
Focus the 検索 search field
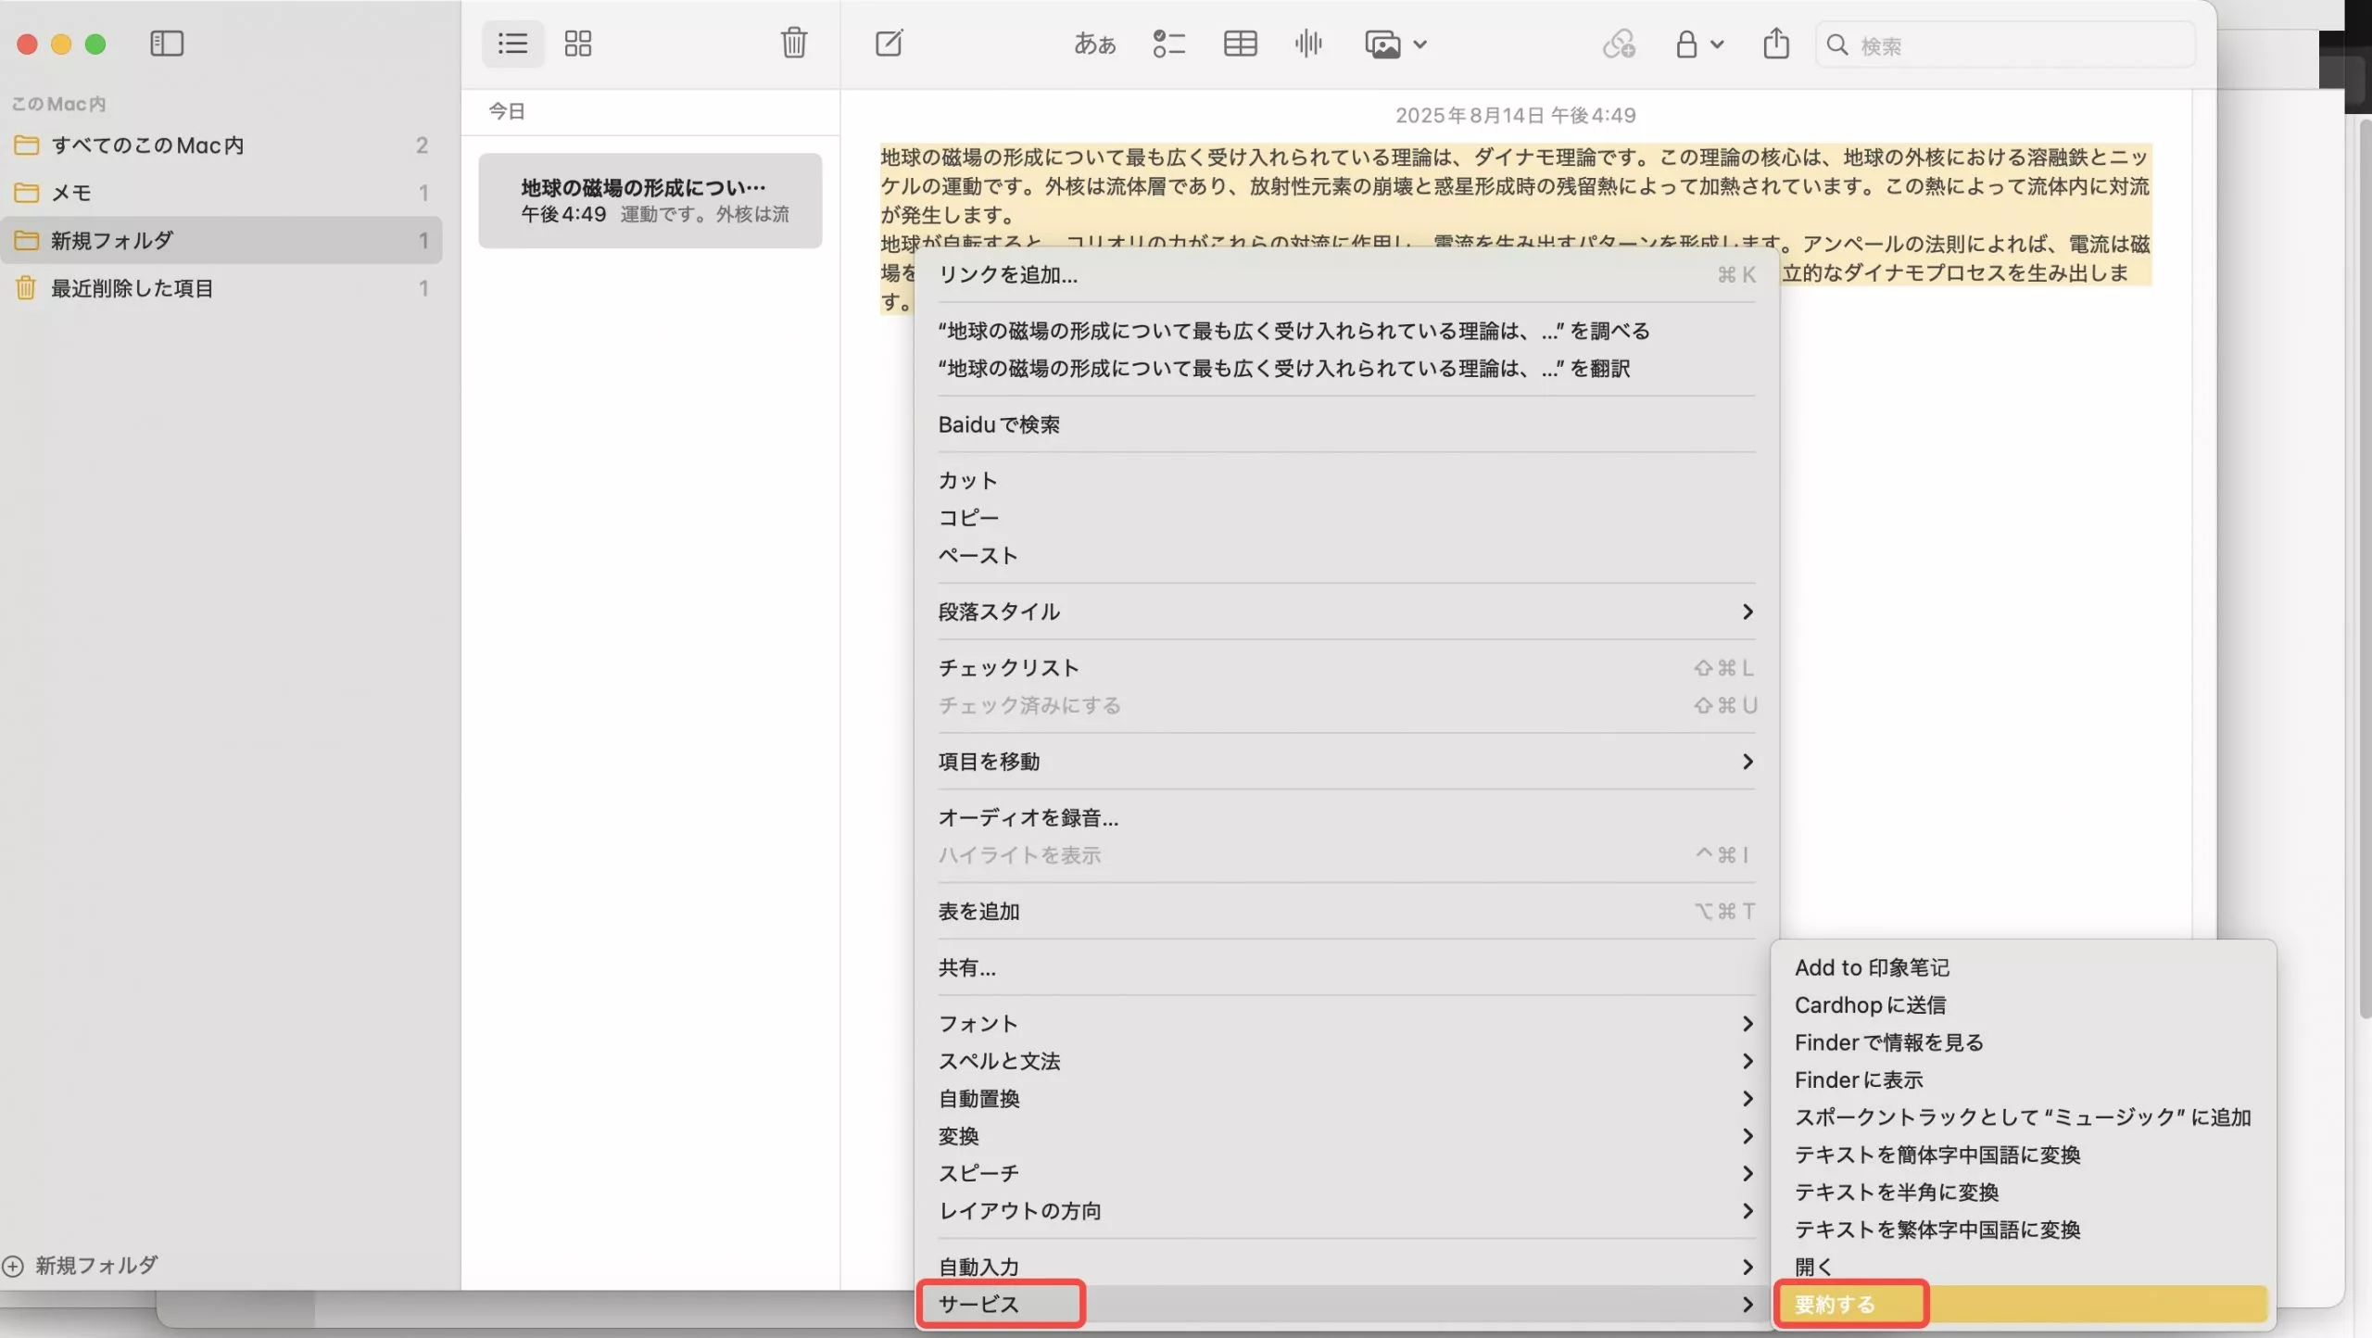point(2005,45)
